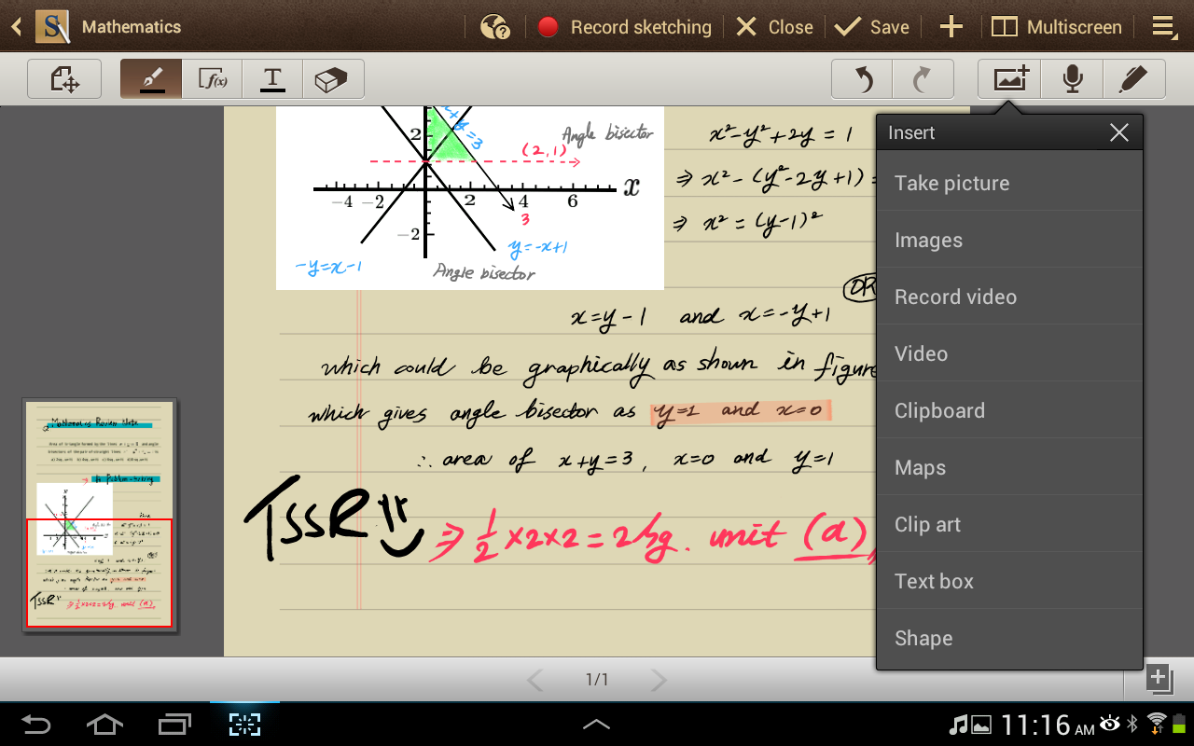This screenshot has height=746, width=1194.
Task: Choose Clip art from Insert menu
Action: (927, 524)
